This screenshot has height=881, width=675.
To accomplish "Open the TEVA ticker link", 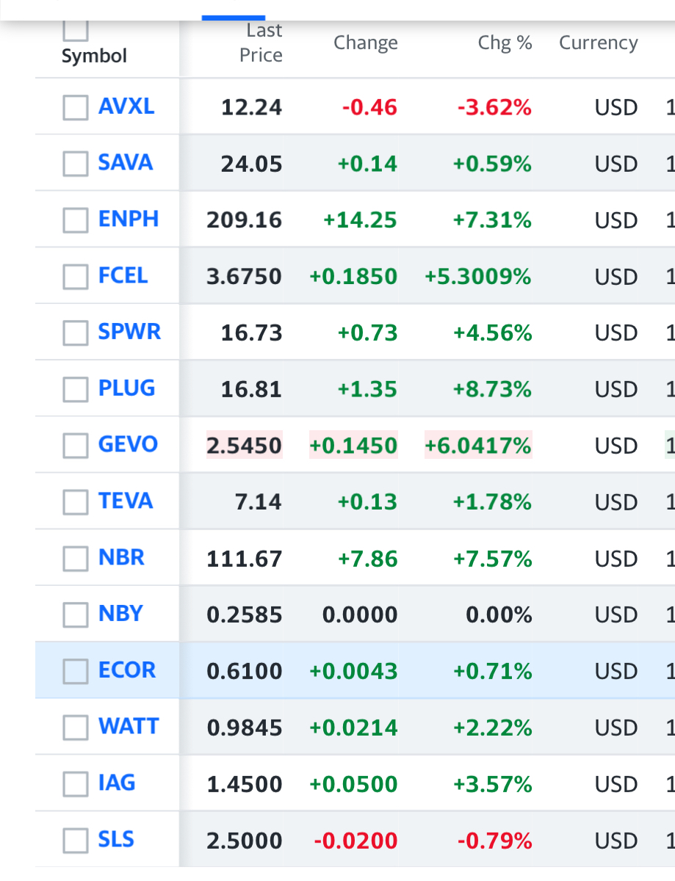I will (126, 501).
